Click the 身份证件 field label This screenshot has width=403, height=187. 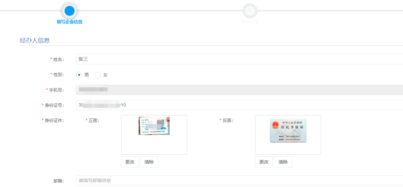(54, 120)
